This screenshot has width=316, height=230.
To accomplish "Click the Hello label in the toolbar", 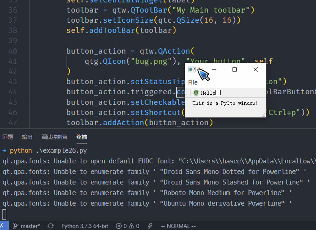I will [208, 93].
